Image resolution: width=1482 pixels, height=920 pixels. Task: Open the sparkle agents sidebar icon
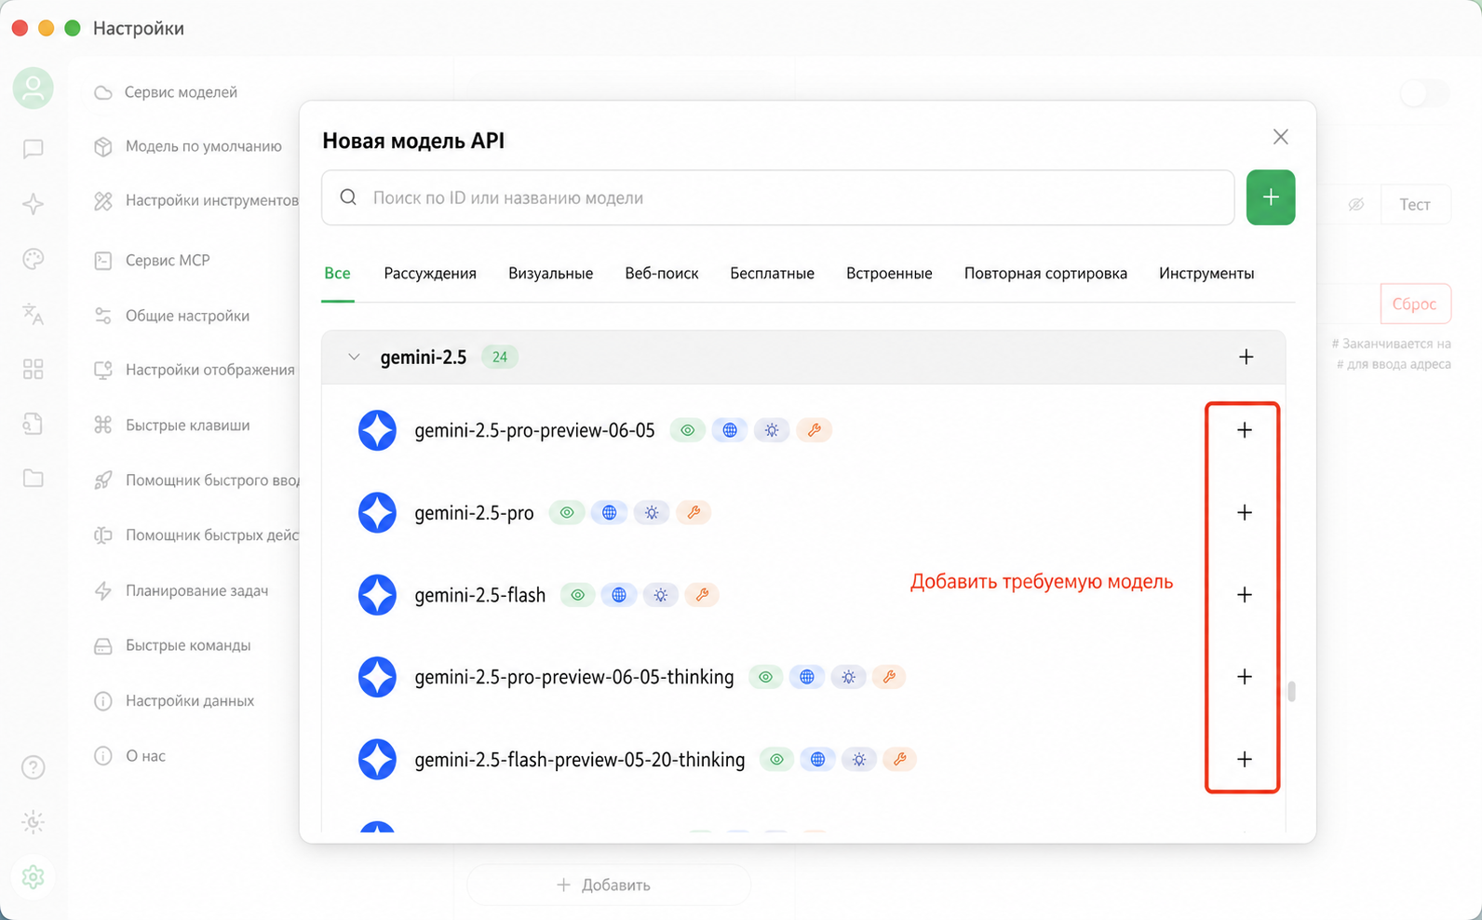34,204
